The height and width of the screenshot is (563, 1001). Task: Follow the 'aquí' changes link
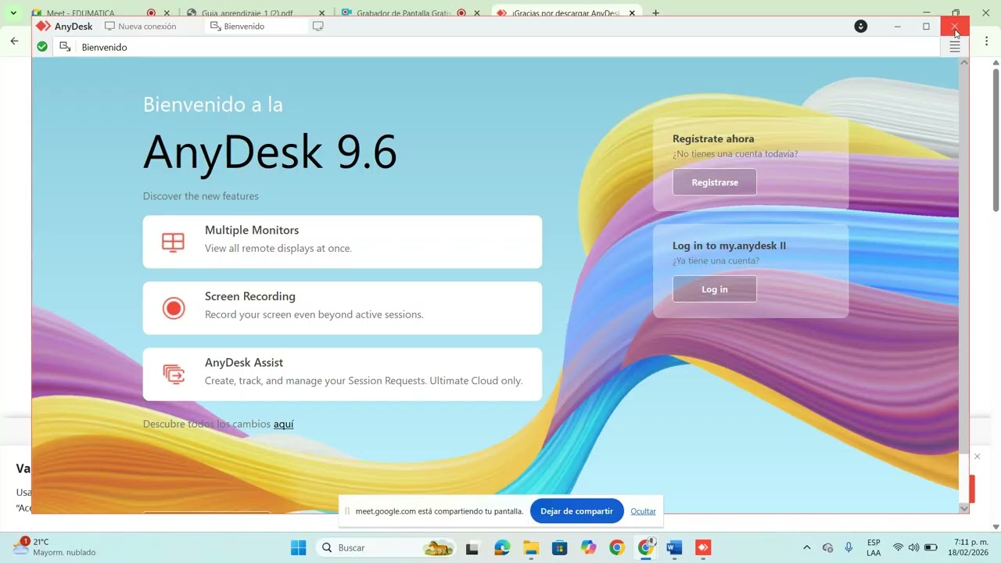[283, 424]
